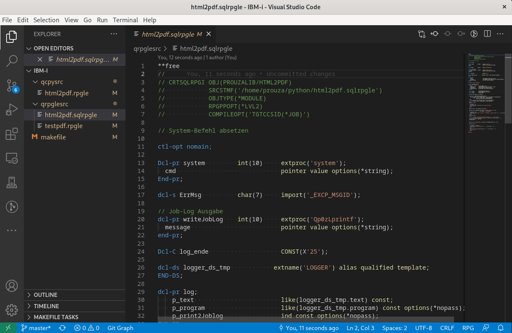Viewport: 512px width, 333px height.
Task: Open the Remote Explorer view
Action: [x=12, y=158]
